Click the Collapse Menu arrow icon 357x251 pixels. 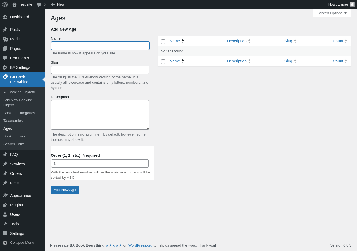click(x=5, y=243)
